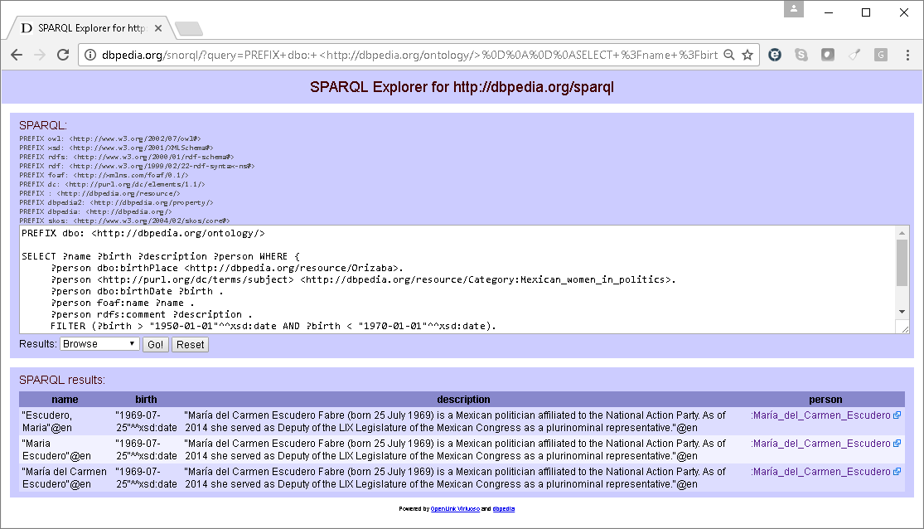Viewport: 924px width, 529px height.
Task: Click the PREFIX skos line
Action: click(124, 221)
